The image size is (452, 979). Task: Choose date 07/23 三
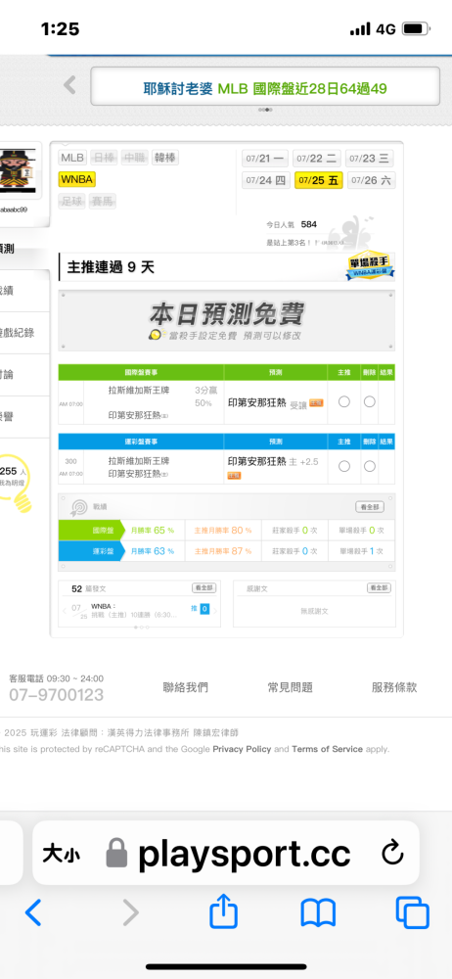[x=370, y=159]
